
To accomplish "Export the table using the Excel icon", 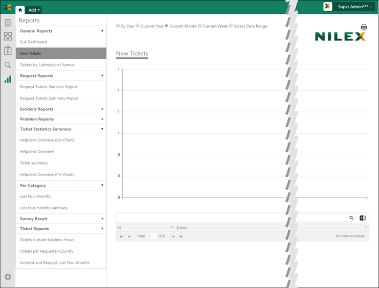I will [363, 218].
